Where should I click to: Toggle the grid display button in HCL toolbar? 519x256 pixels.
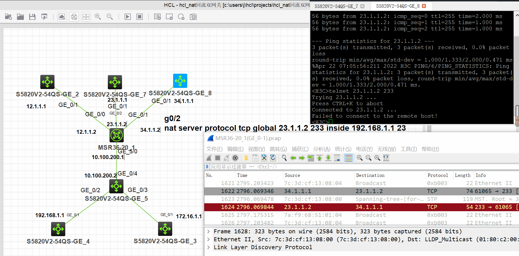(x=86, y=17)
